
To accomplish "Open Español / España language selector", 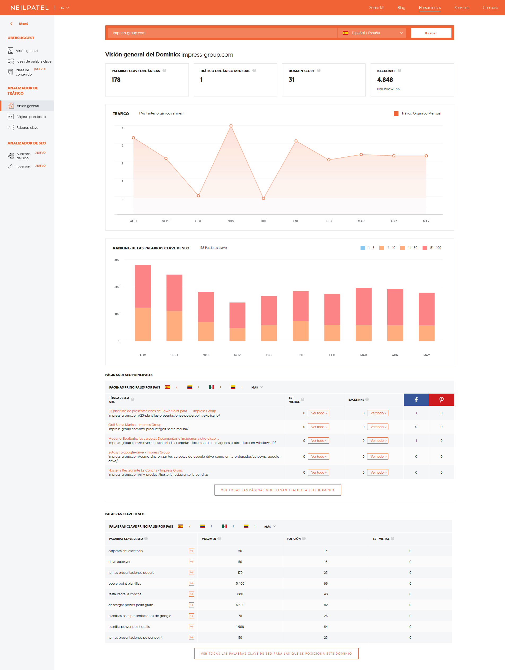I will (x=372, y=33).
